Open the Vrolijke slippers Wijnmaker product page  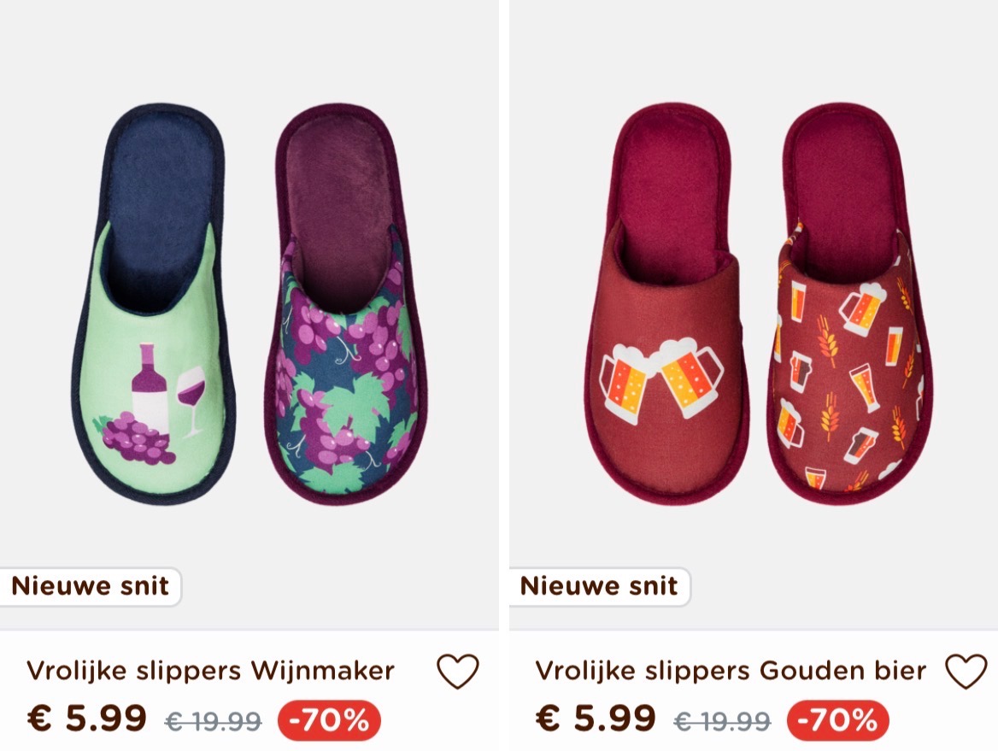[x=210, y=672]
